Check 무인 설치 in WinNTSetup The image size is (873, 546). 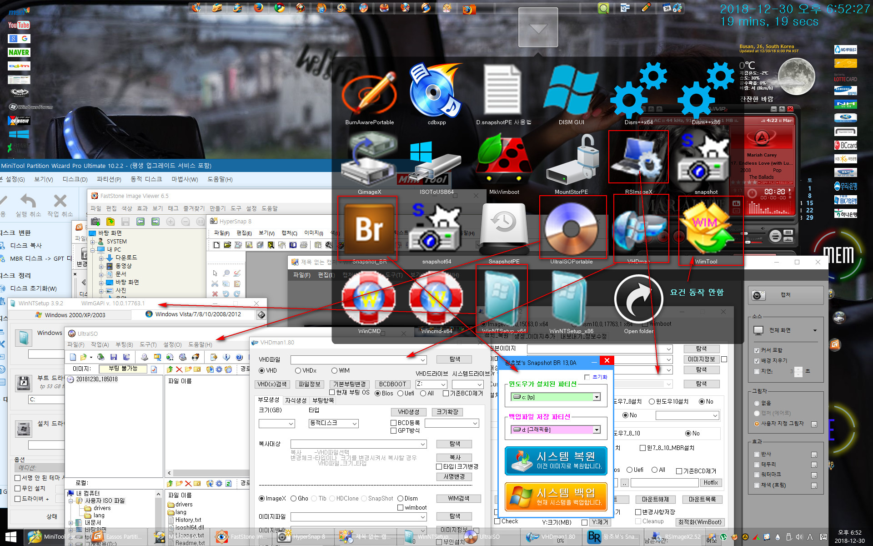click(30, 488)
